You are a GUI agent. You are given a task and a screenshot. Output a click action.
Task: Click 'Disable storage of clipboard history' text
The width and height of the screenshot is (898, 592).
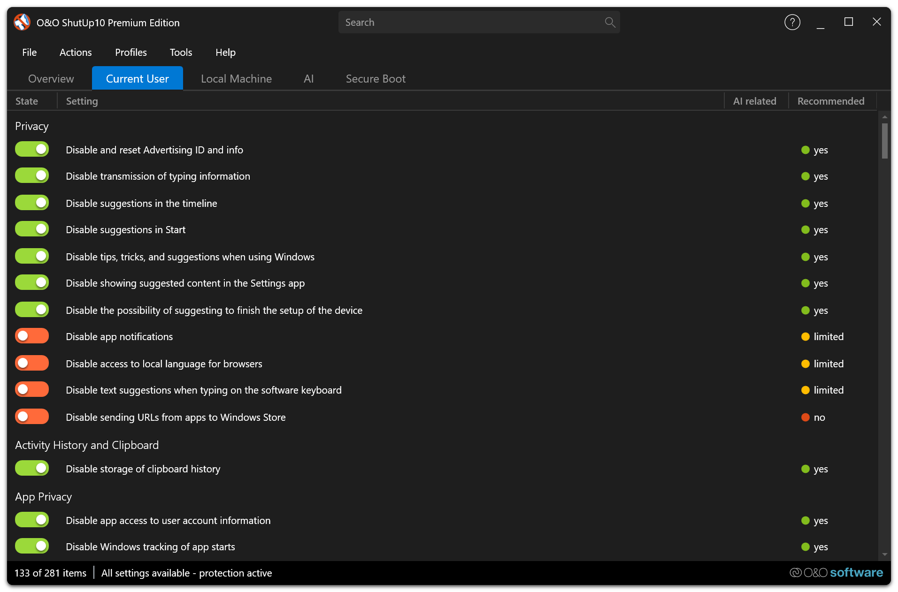pos(143,469)
